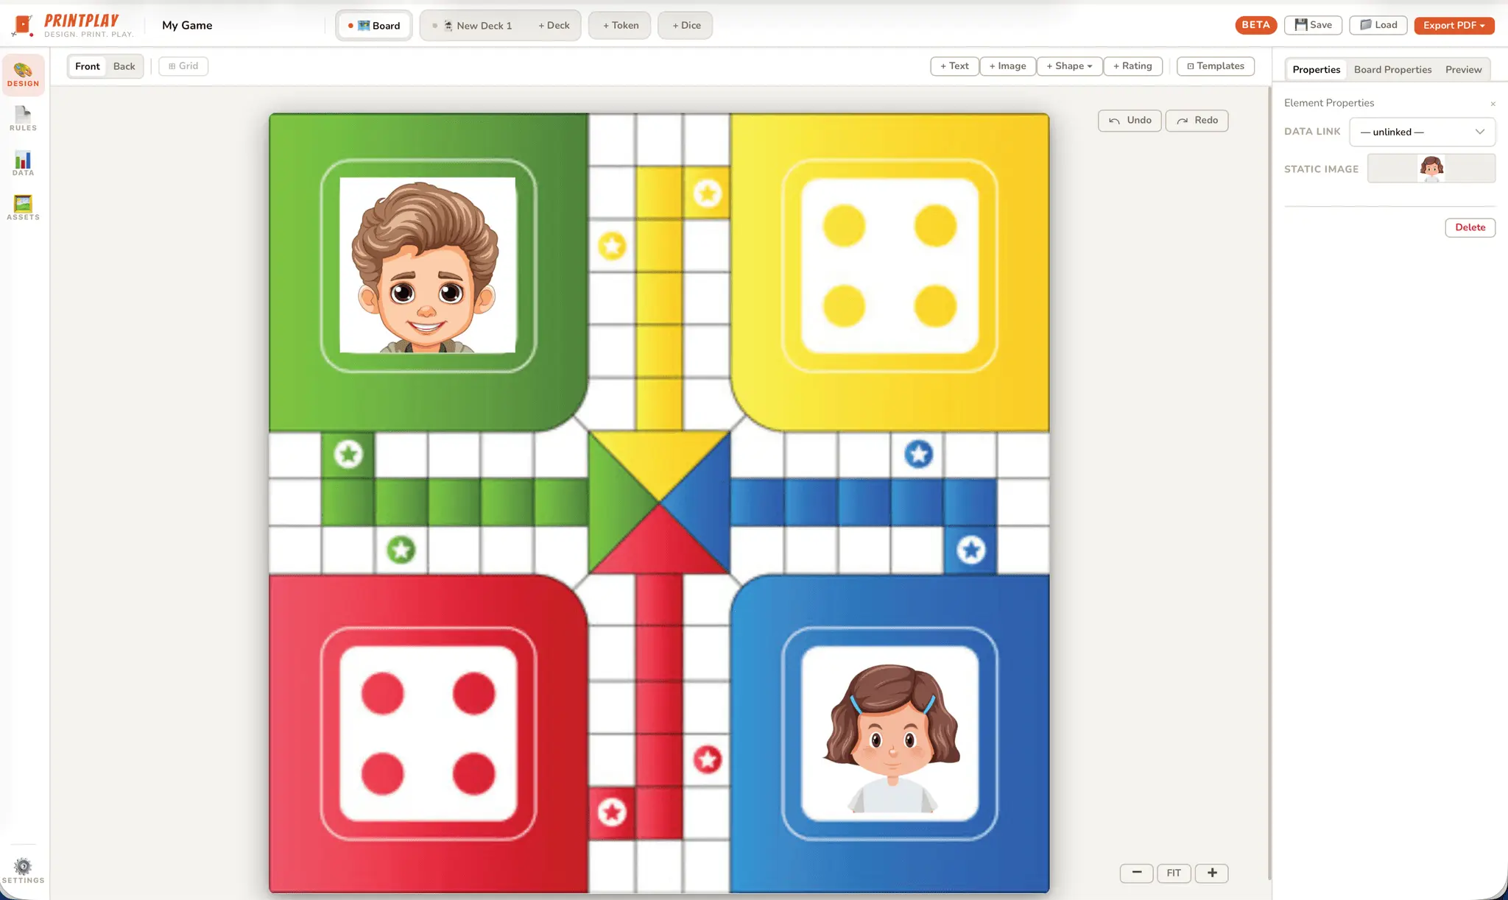
Task: Click the PrintPlay logo icon
Action: [22, 26]
